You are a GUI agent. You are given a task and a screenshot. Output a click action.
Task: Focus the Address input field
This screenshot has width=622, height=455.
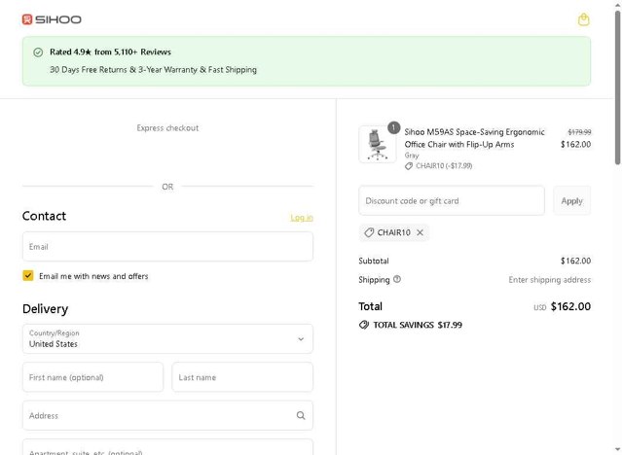[x=167, y=415]
